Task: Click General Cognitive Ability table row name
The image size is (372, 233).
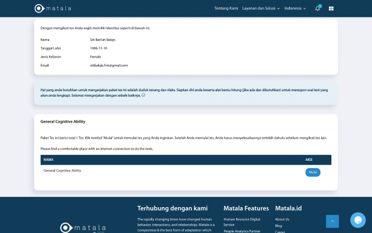Action: (62, 171)
